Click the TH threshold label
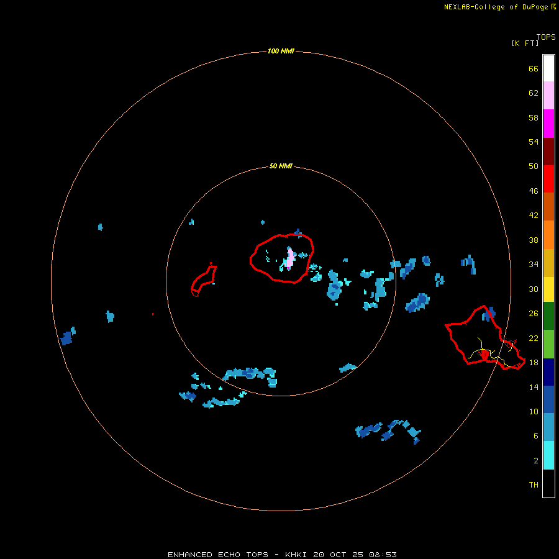 coord(534,484)
